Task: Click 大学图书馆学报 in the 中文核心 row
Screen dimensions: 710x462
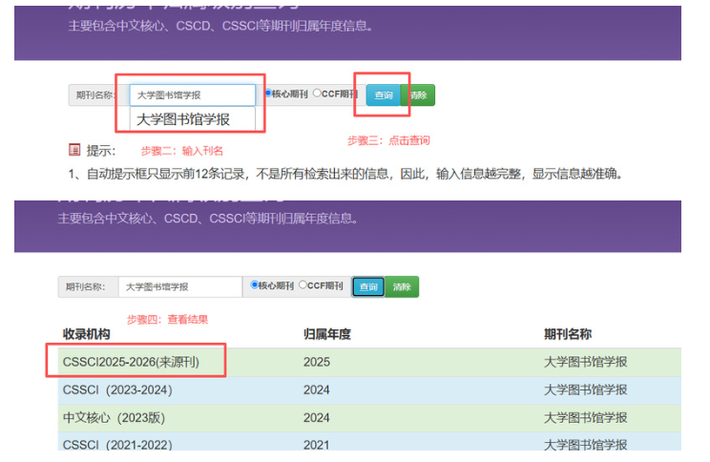Action: point(586,417)
